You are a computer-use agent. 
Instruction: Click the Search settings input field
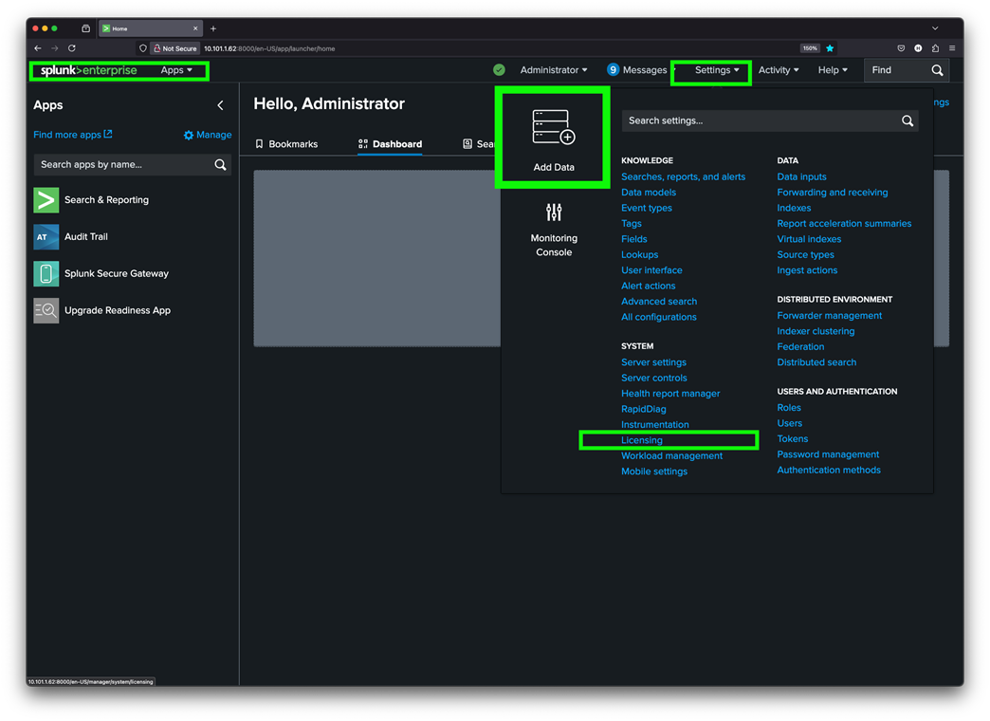point(770,120)
